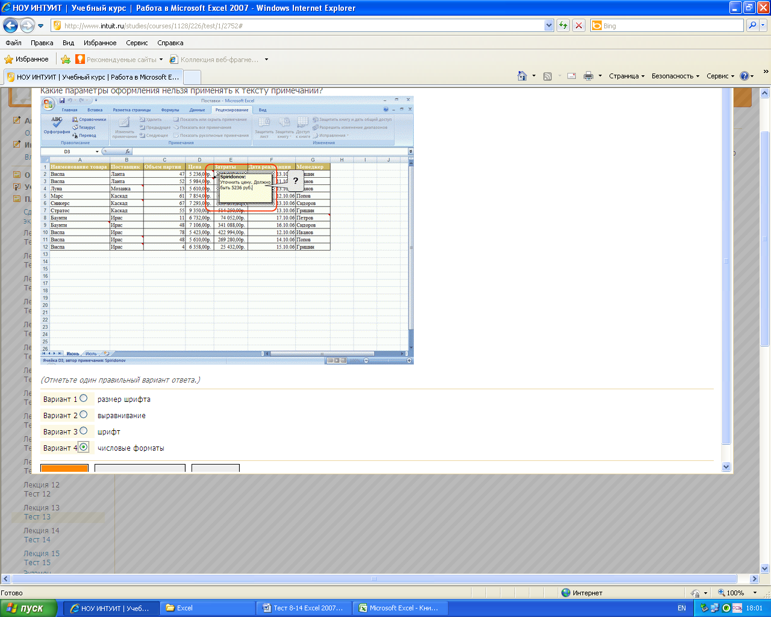
Task: Open Тест 15 link
Action: pos(37,563)
